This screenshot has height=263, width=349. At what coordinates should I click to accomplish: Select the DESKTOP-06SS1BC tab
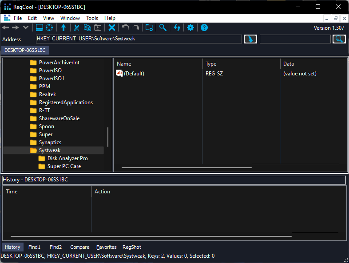(x=25, y=50)
